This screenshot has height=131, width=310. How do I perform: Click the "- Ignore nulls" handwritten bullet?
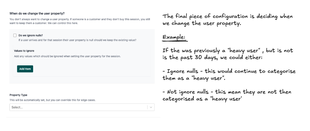point(229,75)
